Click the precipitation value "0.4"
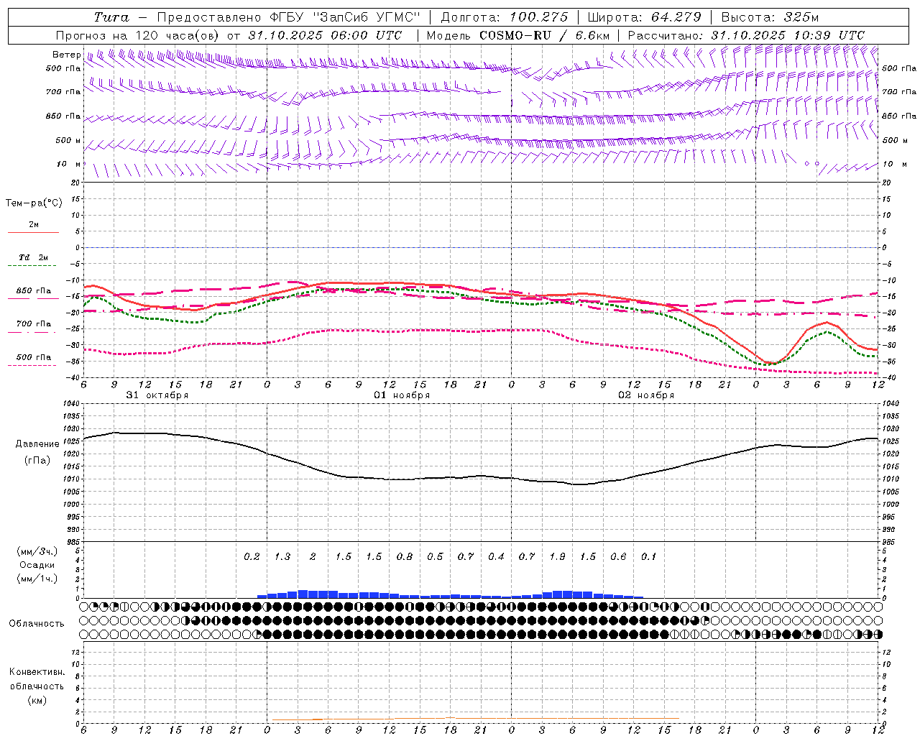The height and width of the screenshot is (736, 920). (x=496, y=557)
